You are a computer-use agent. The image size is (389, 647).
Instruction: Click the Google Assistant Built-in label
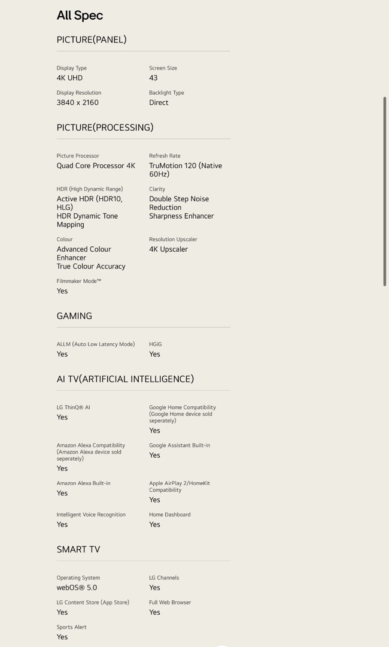[x=179, y=446]
